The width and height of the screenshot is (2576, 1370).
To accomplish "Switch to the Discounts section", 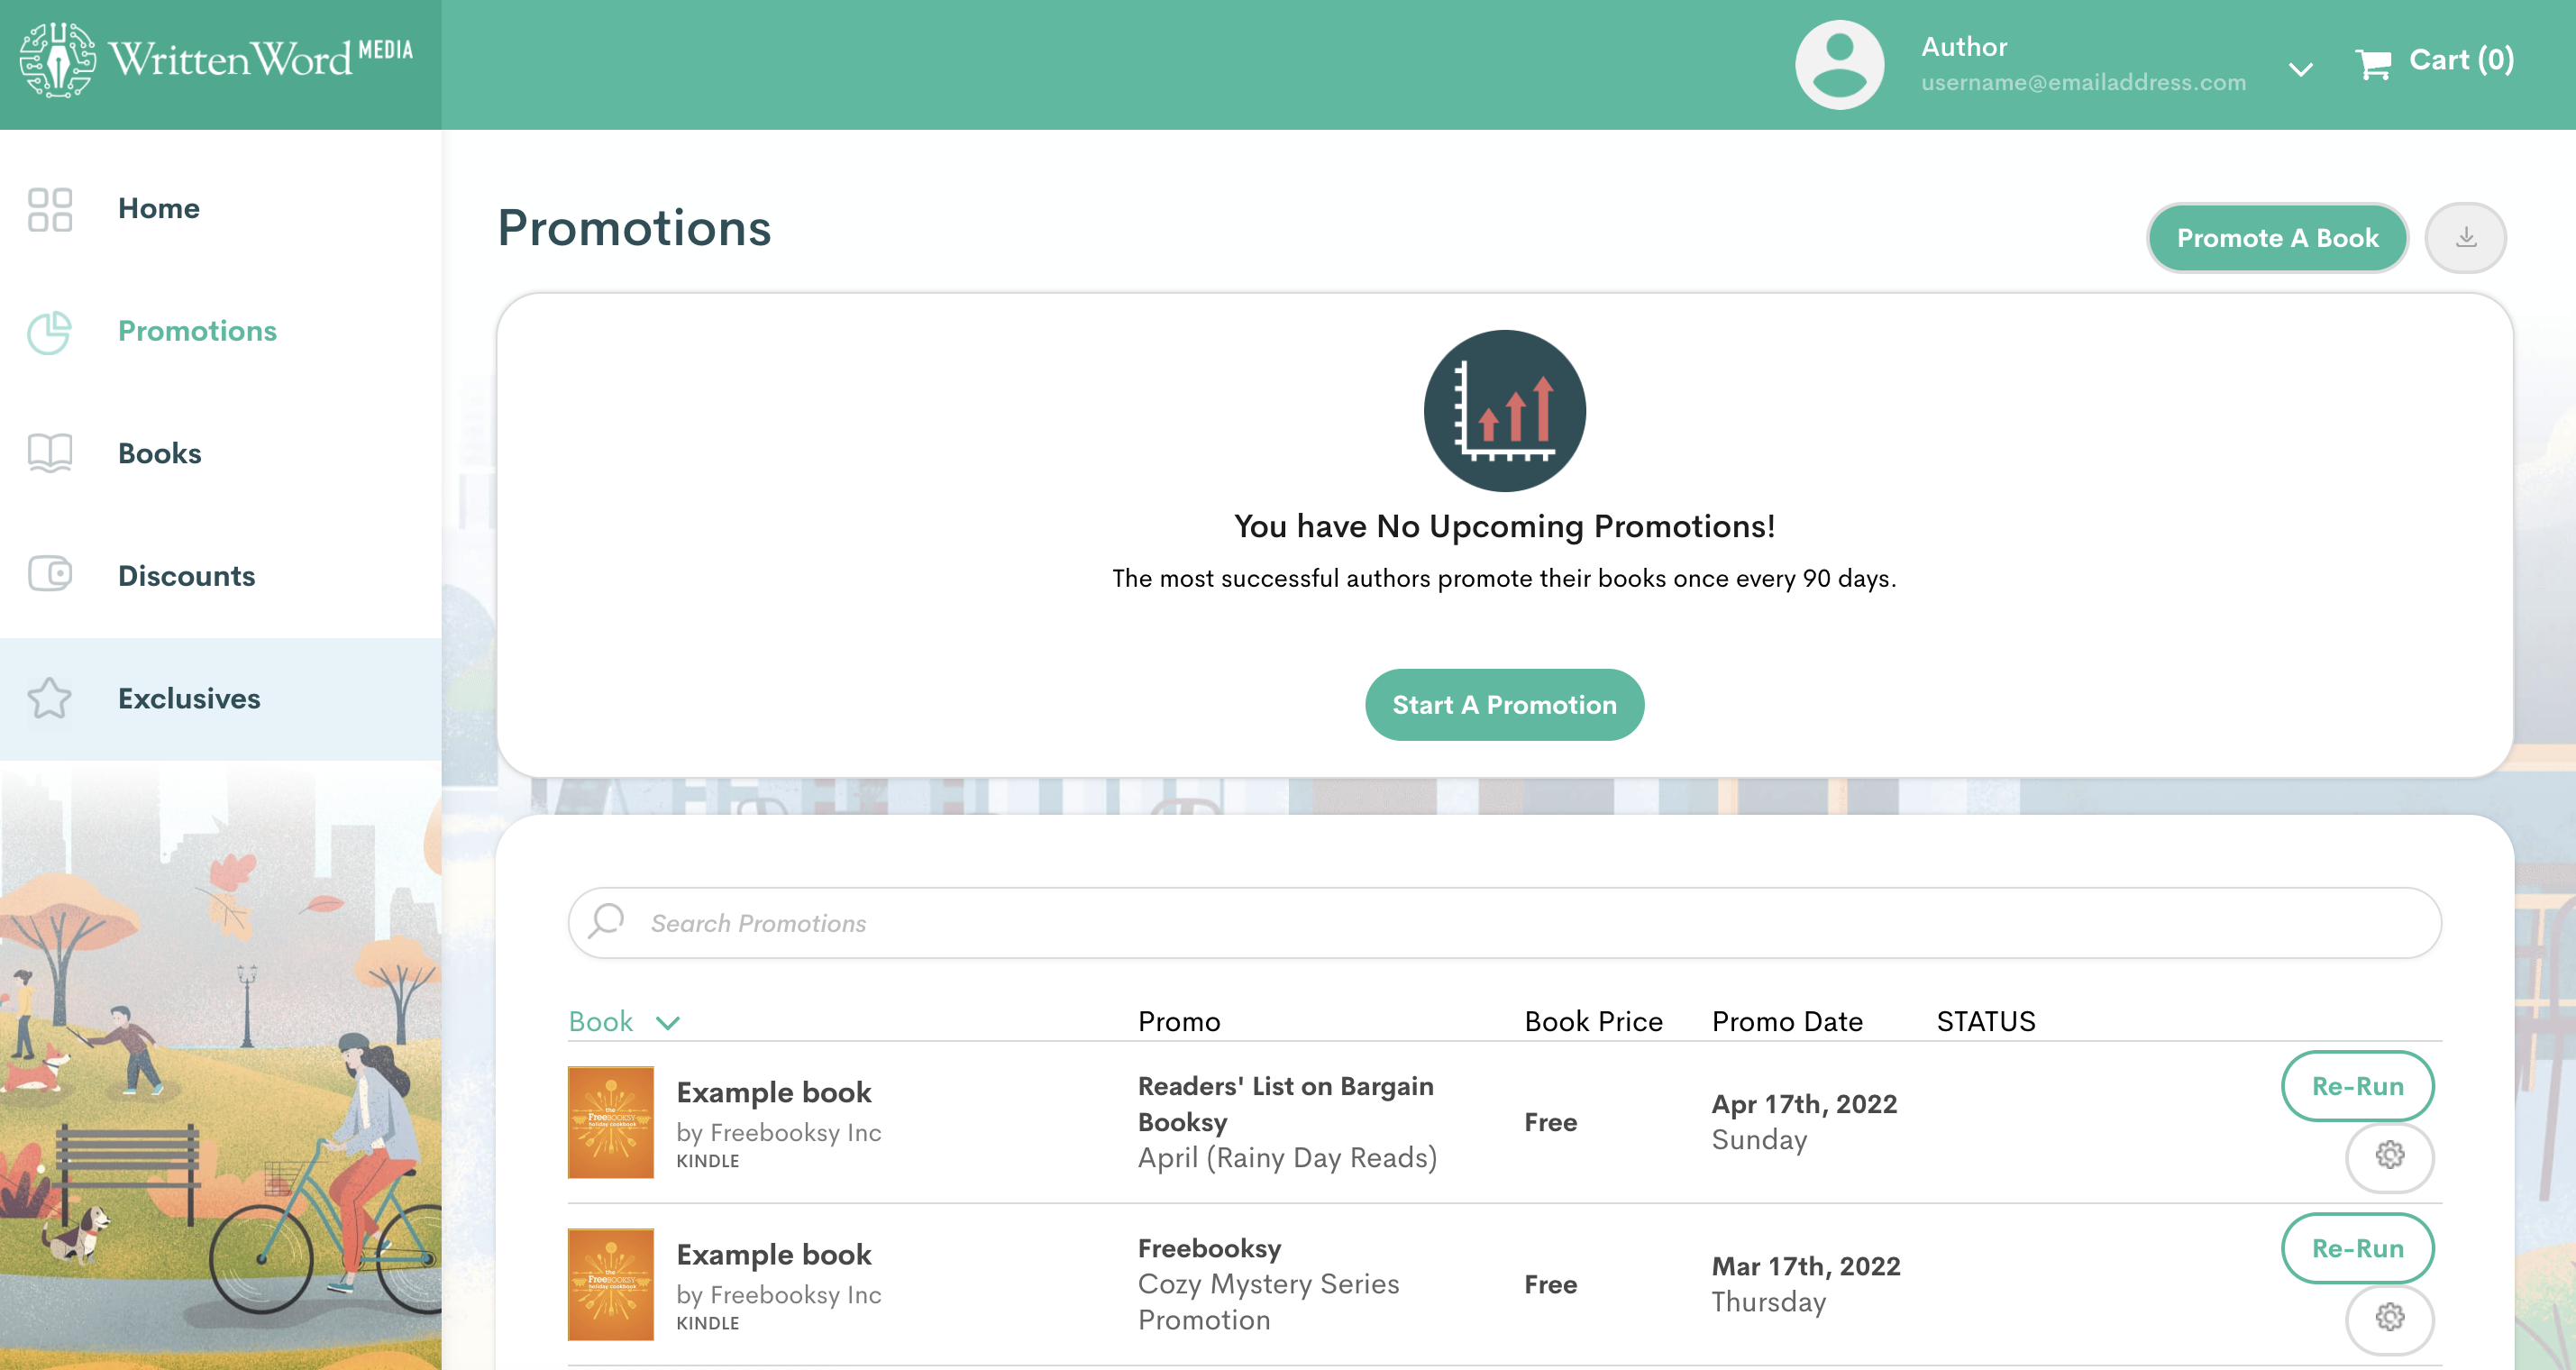I will [x=186, y=575].
